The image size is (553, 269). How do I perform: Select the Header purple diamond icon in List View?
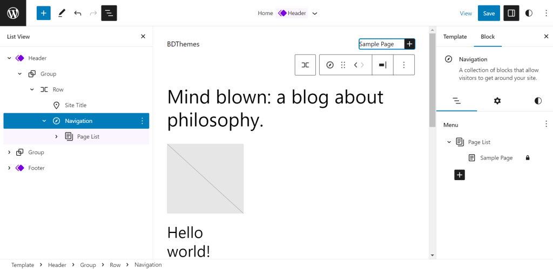coord(20,58)
